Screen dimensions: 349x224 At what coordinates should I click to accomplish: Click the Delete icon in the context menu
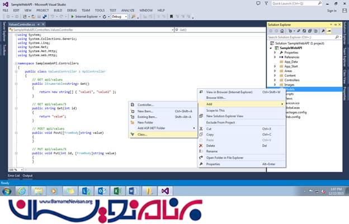click(x=201, y=145)
